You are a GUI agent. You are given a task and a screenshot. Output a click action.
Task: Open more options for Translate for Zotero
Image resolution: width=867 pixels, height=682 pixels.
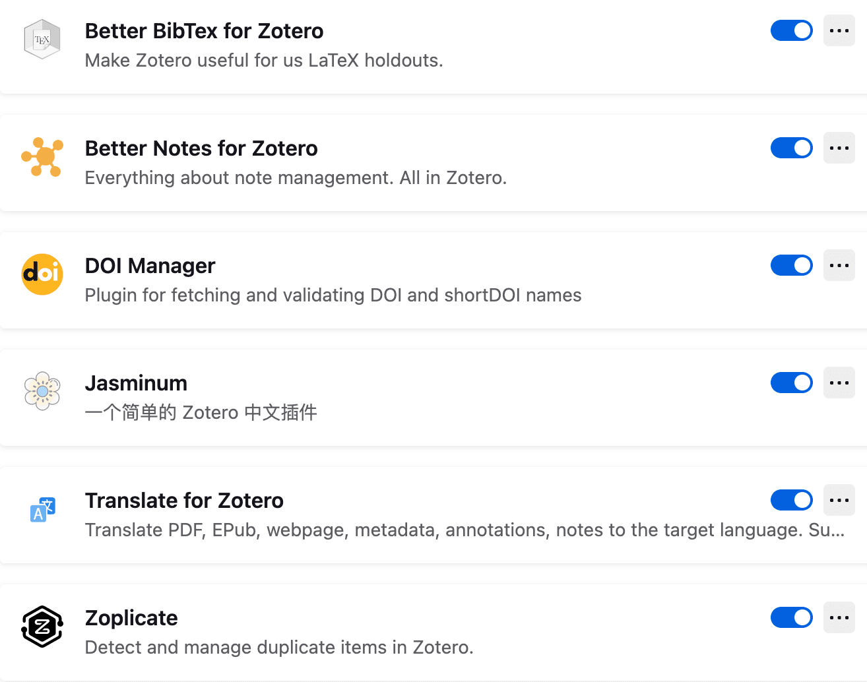pyautogui.click(x=839, y=500)
